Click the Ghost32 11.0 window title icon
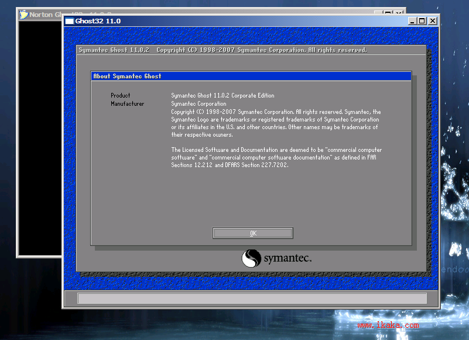The image size is (469, 340). tap(70, 21)
